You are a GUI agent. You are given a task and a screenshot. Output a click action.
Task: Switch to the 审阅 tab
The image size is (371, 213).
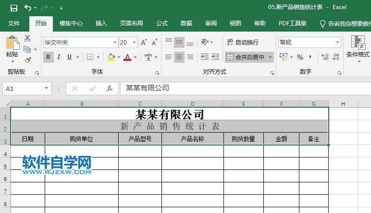point(211,23)
